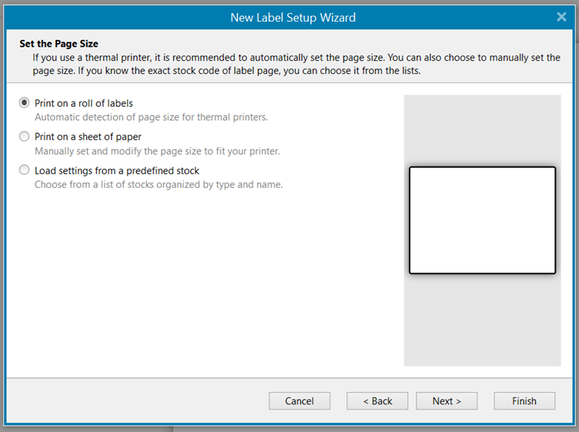Advance the wizard with the Next button
The height and width of the screenshot is (432, 579).
click(x=447, y=401)
